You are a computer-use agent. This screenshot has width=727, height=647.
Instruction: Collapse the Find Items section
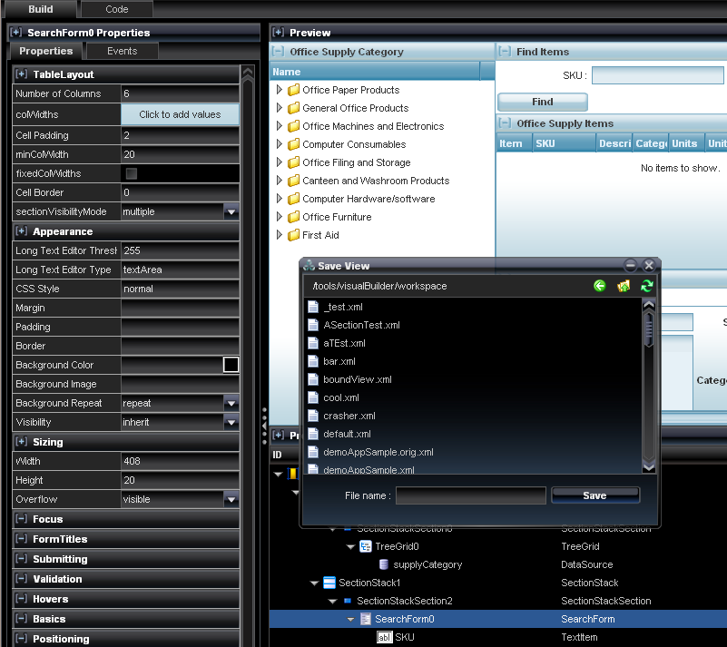pos(505,51)
